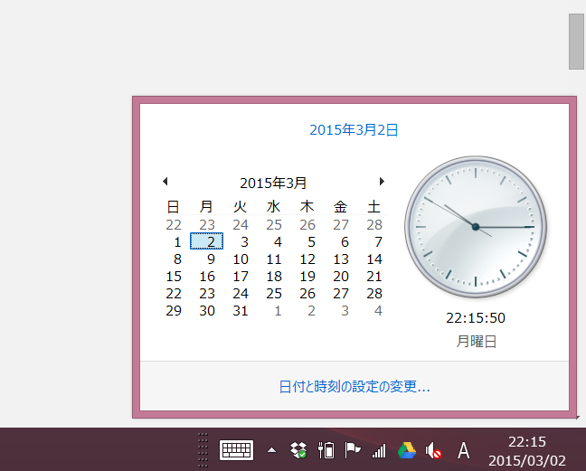Click the digital time 22:15:50
Screen dimensions: 586x471
476,318
